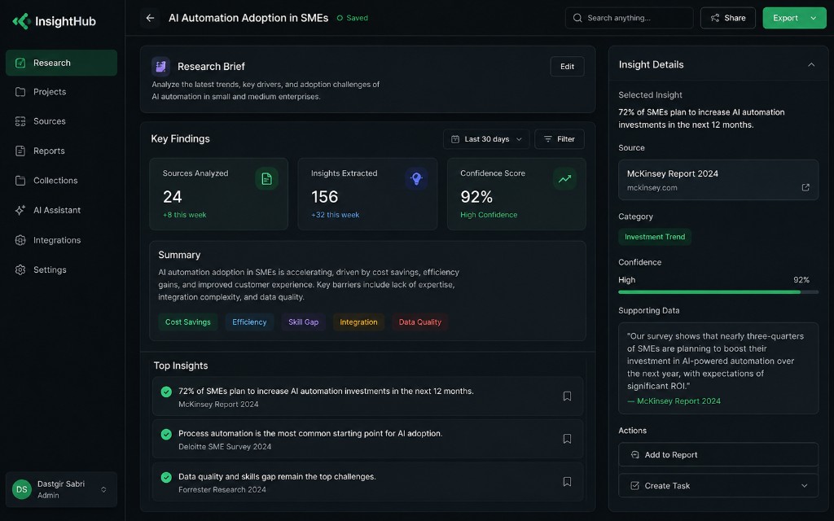Click the Saved status indicator
Viewport: 834px width, 521px height.
[352, 18]
